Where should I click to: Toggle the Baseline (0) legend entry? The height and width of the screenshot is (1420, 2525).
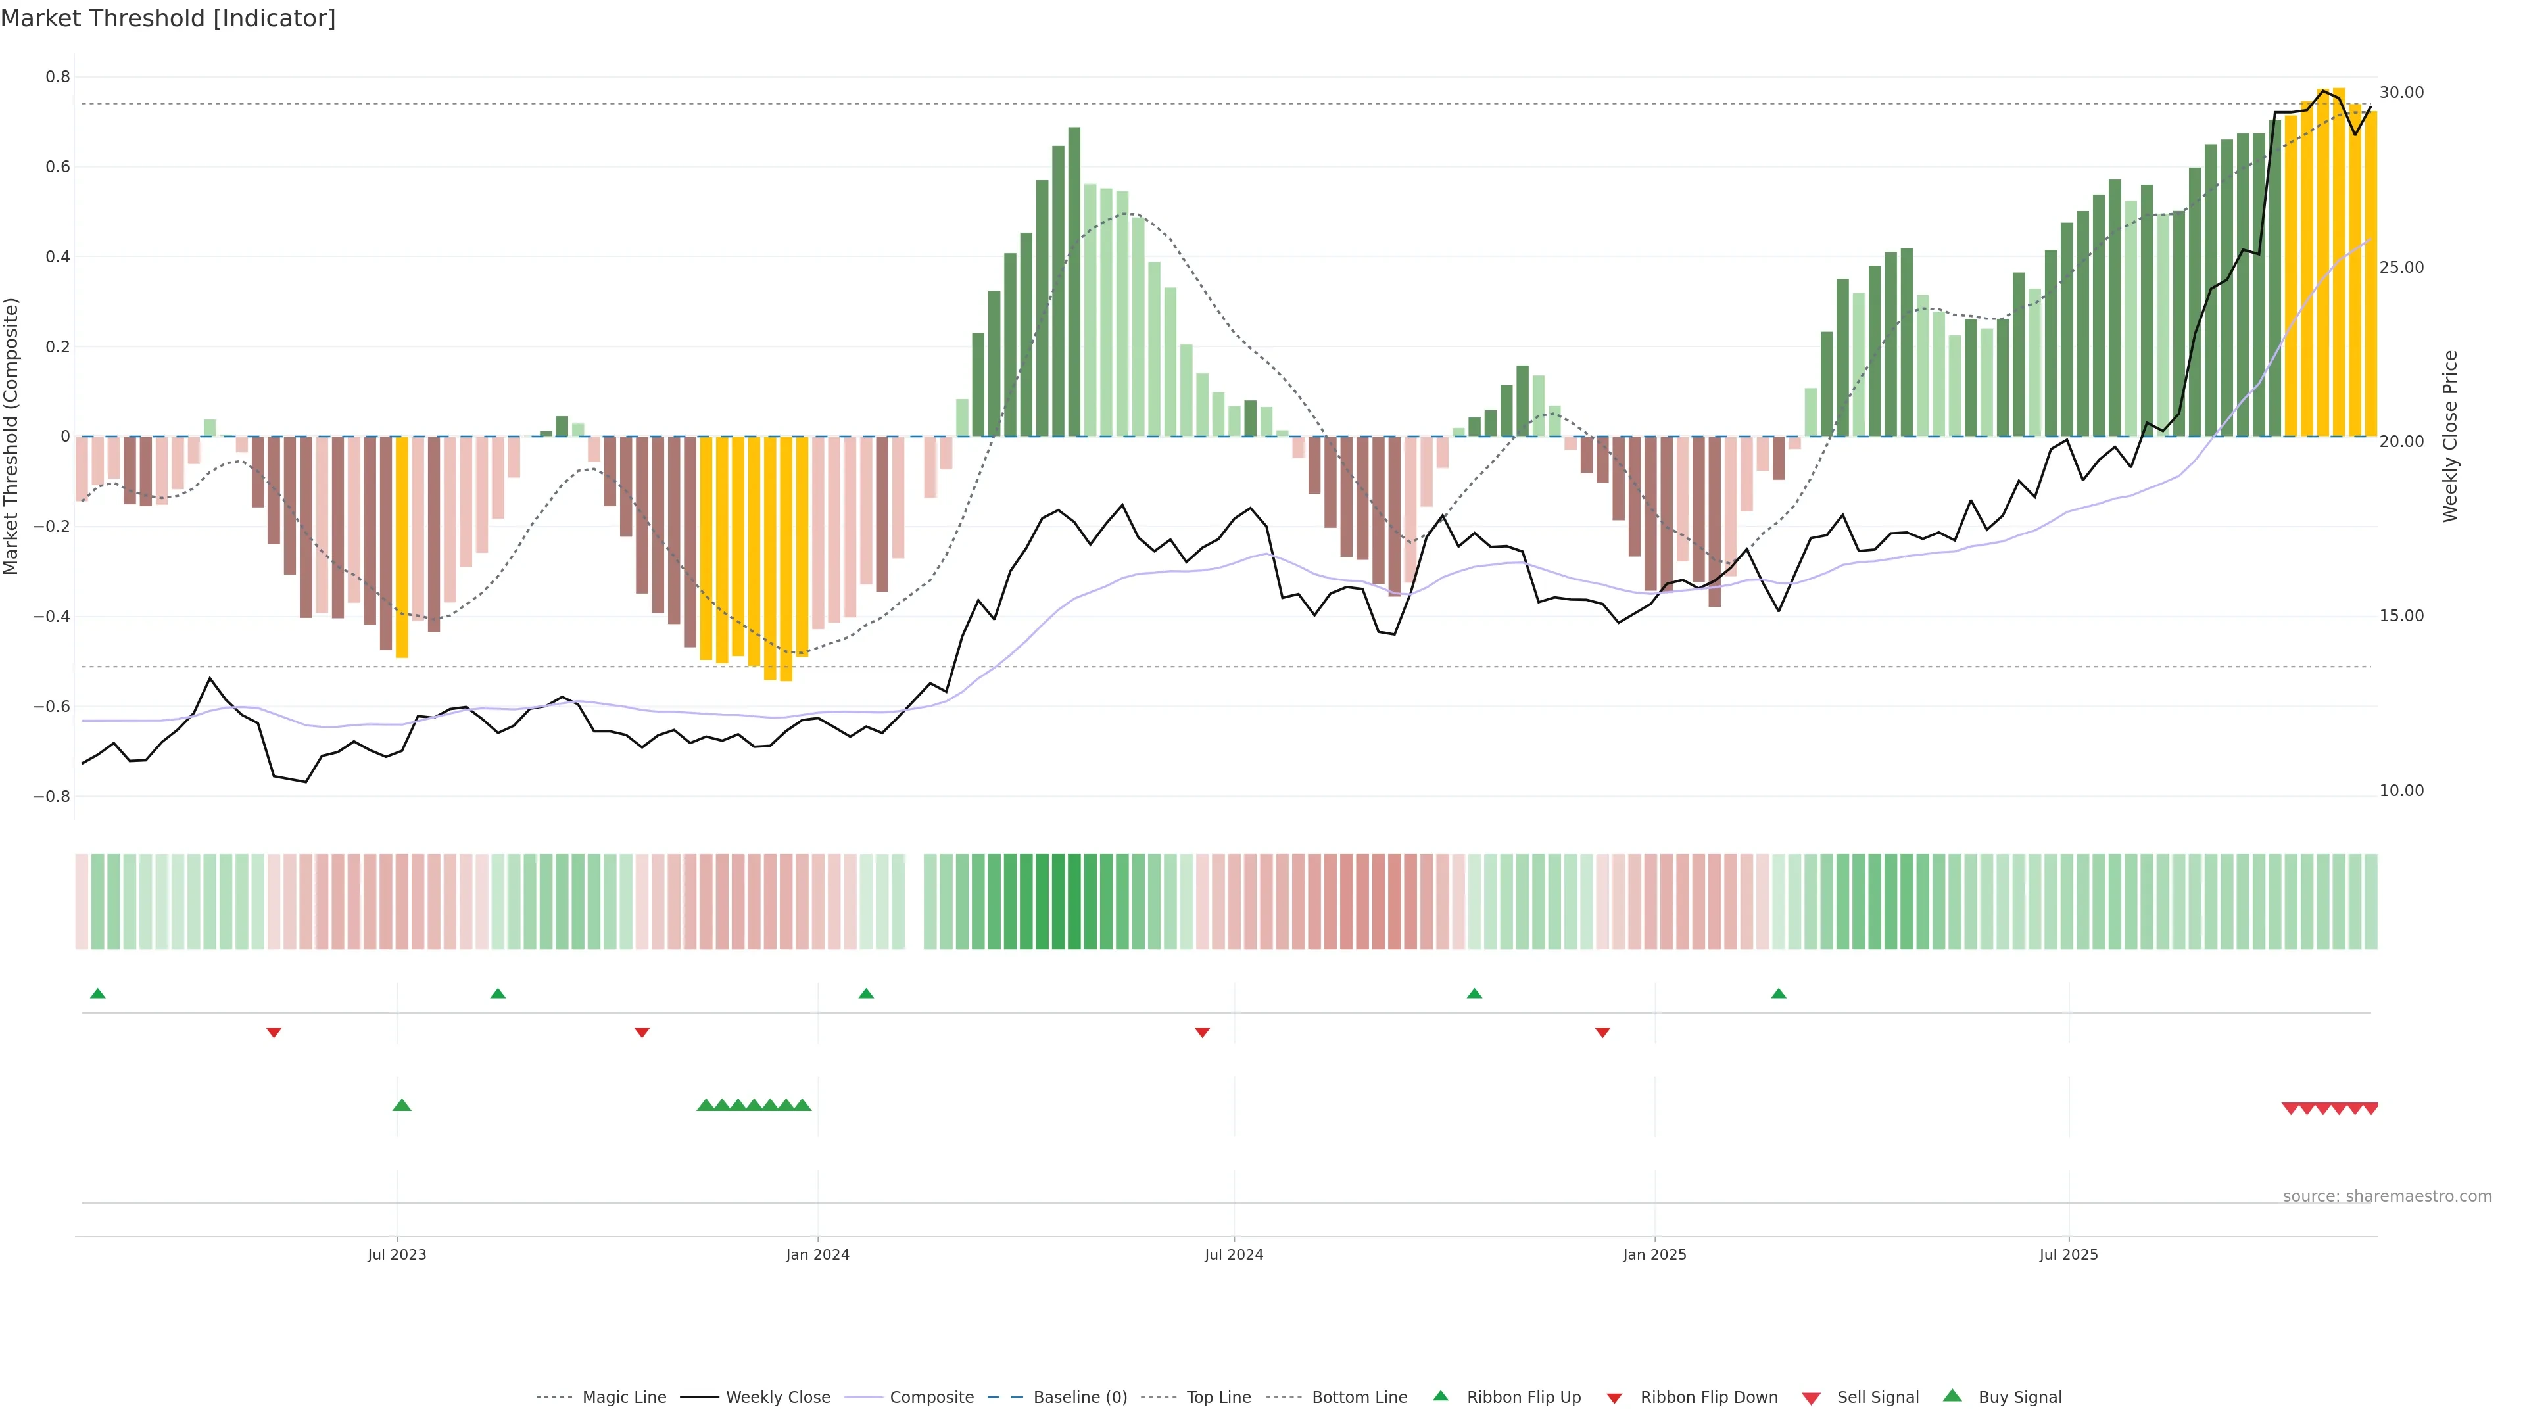click(x=1079, y=1398)
